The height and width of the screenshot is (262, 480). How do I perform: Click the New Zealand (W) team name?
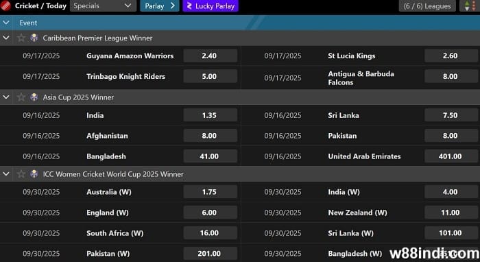pyautogui.click(x=357, y=213)
